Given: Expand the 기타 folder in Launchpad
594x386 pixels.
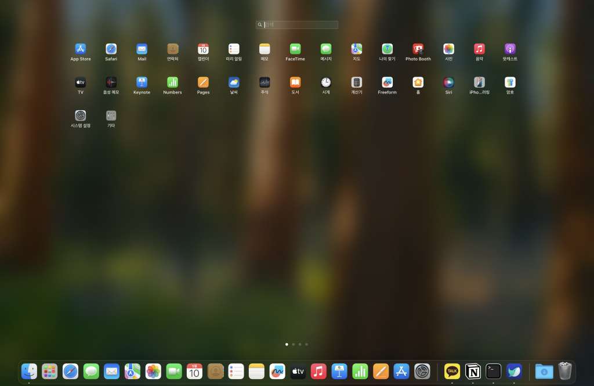Looking at the screenshot, I should (x=111, y=116).
